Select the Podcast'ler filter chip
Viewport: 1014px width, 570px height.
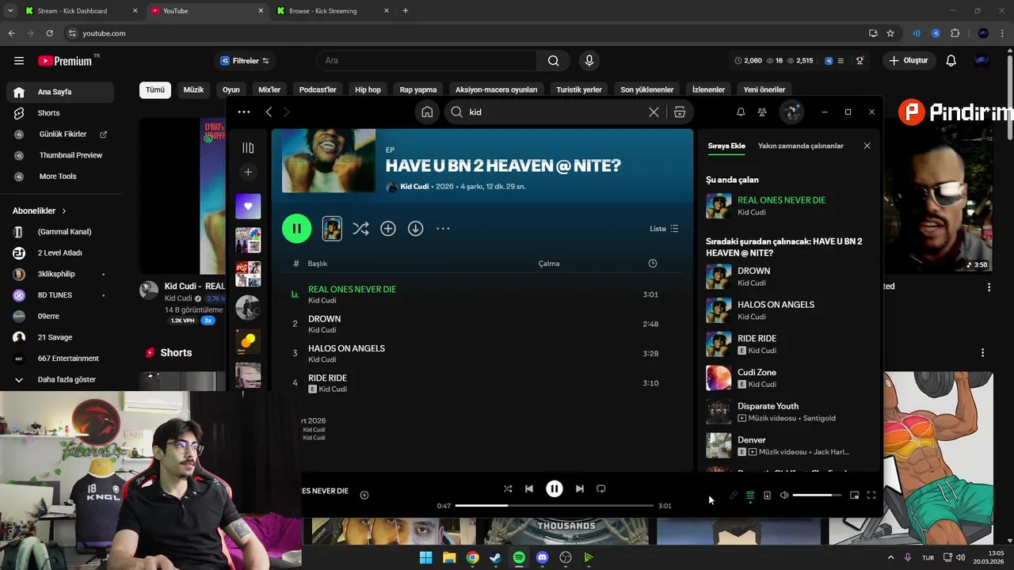tap(318, 89)
